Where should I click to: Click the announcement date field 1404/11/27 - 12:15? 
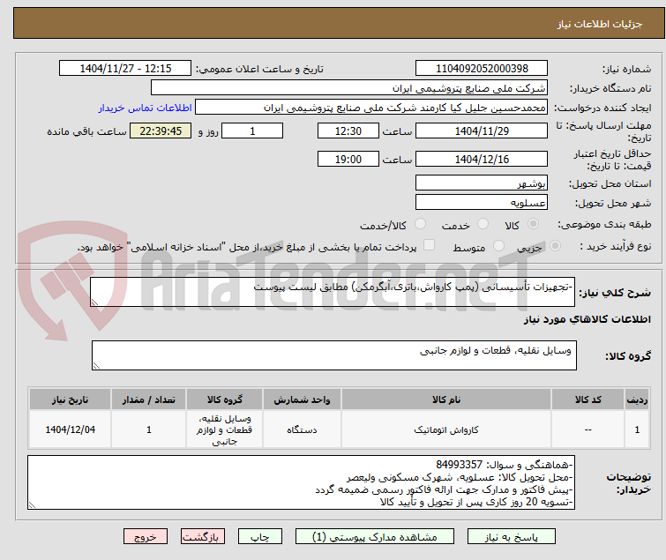(x=125, y=69)
